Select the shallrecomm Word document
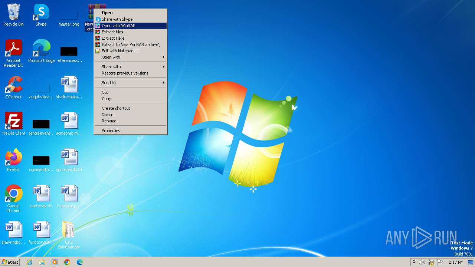This screenshot has width=475, height=267. click(x=69, y=88)
